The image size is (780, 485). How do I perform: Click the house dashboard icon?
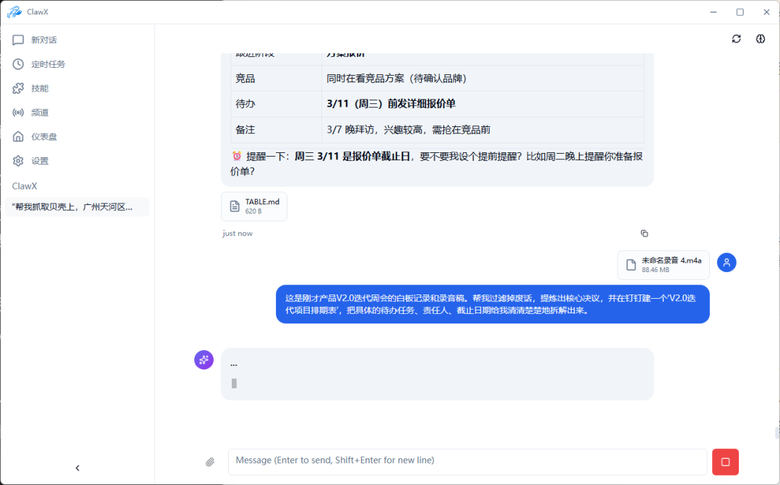(18, 136)
